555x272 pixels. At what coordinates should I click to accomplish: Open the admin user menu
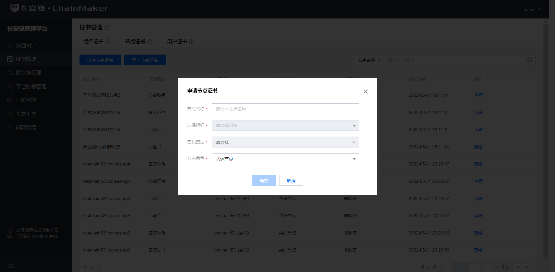click(532, 10)
